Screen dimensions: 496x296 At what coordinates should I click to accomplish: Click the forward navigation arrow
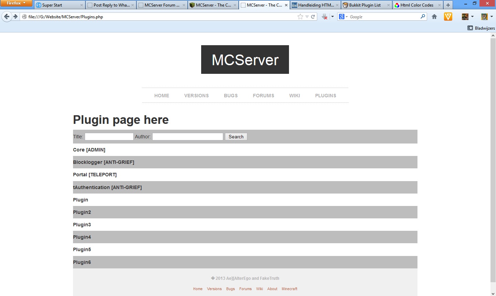(15, 17)
